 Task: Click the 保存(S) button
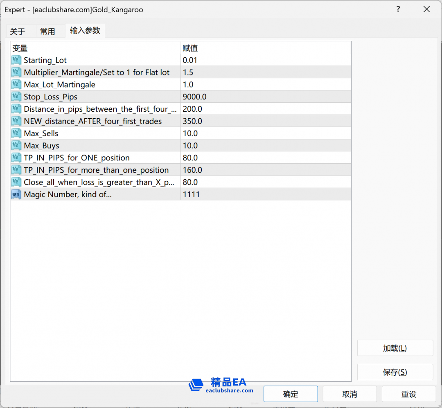pyautogui.click(x=395, y=372)
